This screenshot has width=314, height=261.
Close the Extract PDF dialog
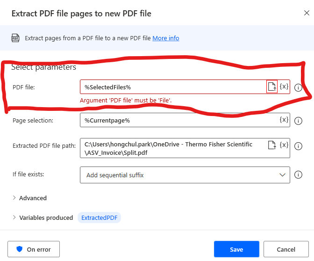pos(307,13)
